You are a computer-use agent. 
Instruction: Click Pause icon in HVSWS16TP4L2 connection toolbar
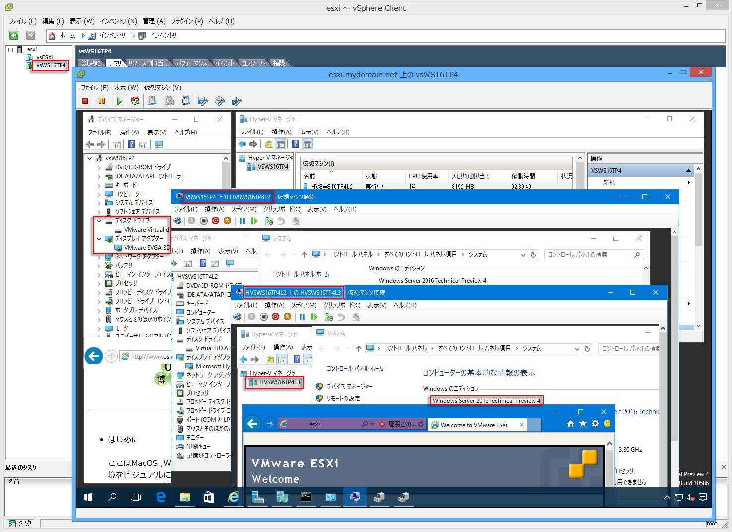coord(243,221)
